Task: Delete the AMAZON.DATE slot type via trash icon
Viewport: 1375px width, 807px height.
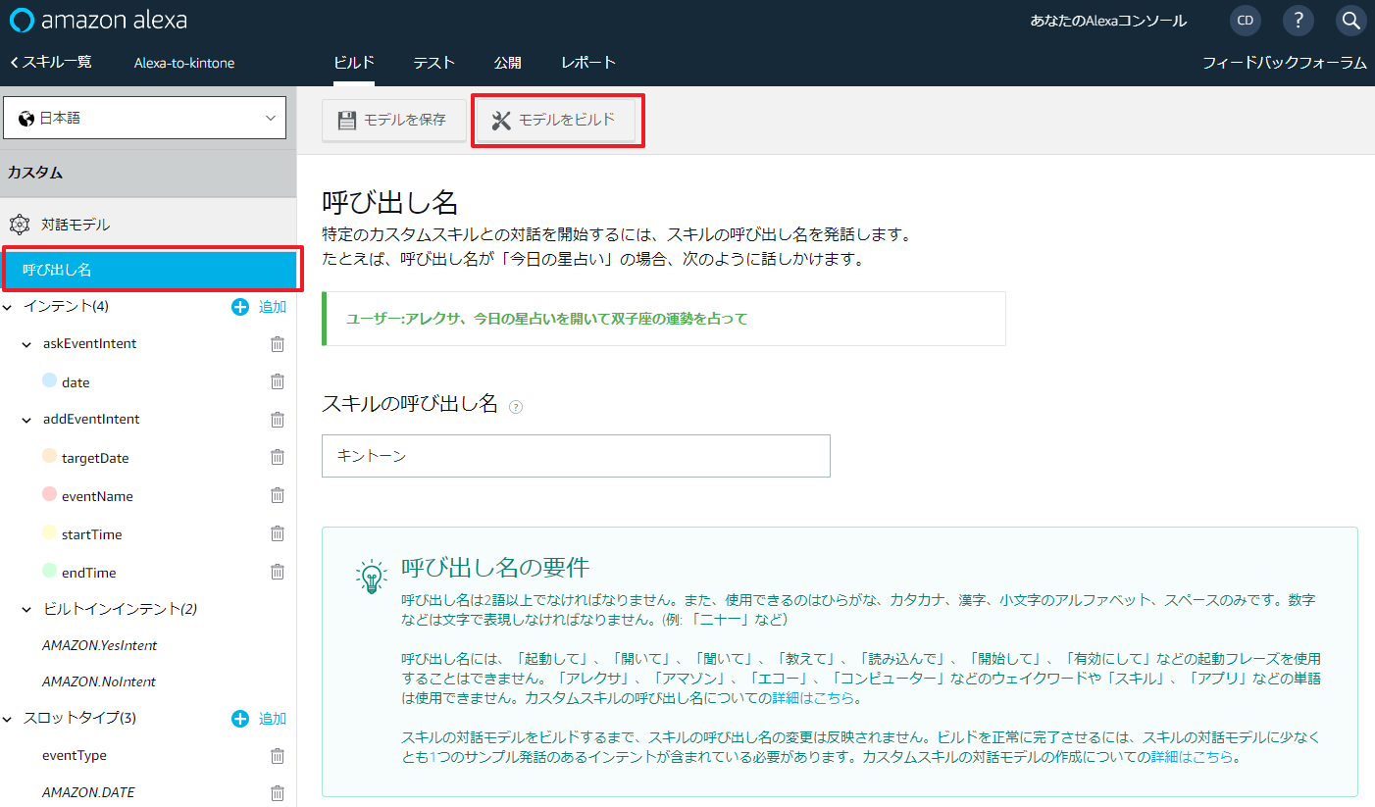Action: click(x=278, y=793)
